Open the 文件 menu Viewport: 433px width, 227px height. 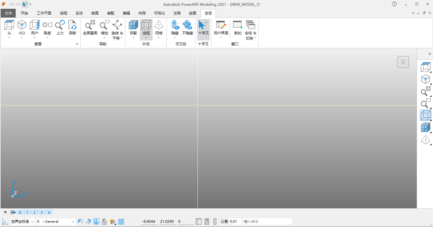[8, 13]
